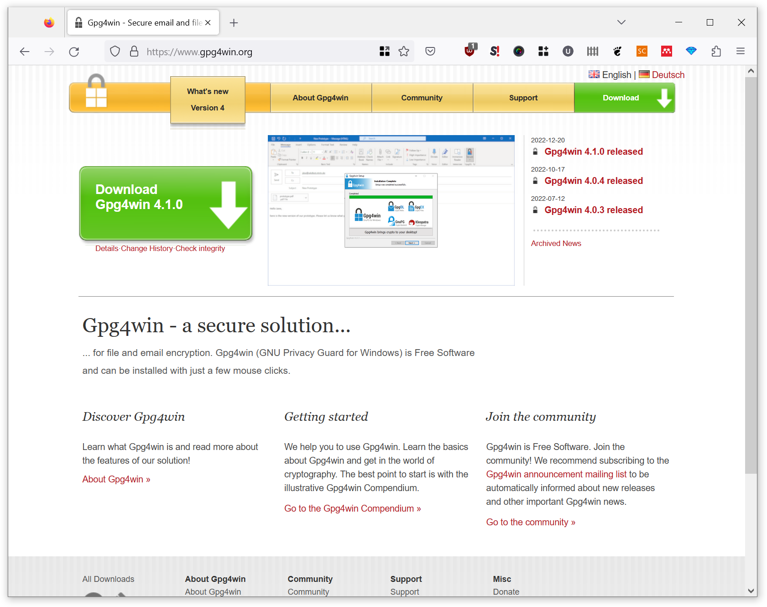Open a new tab with the plus button
Viewport: 767px width, 607px height.
(x=234, y=22)
